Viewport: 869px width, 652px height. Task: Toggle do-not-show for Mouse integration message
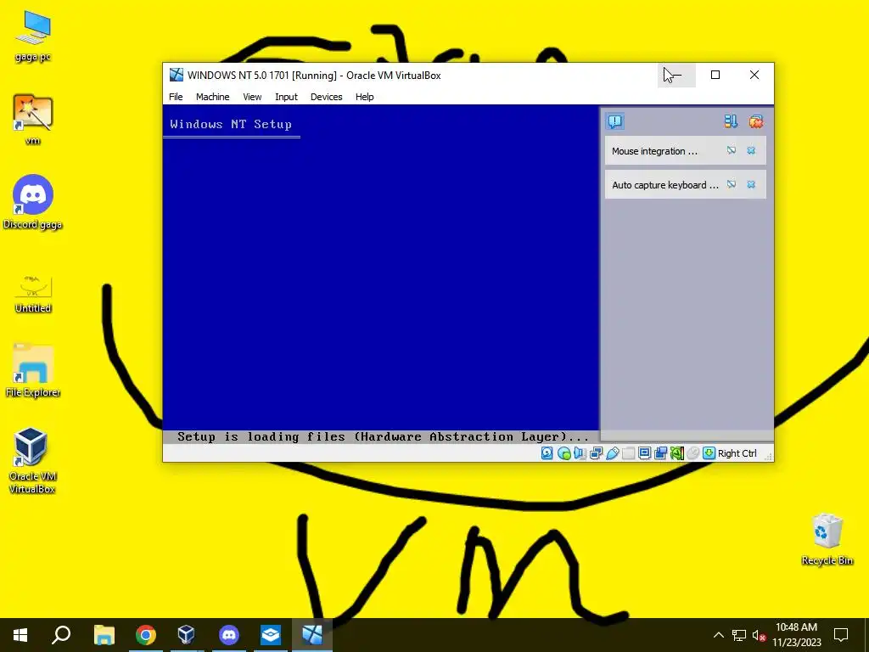point(732,150)
